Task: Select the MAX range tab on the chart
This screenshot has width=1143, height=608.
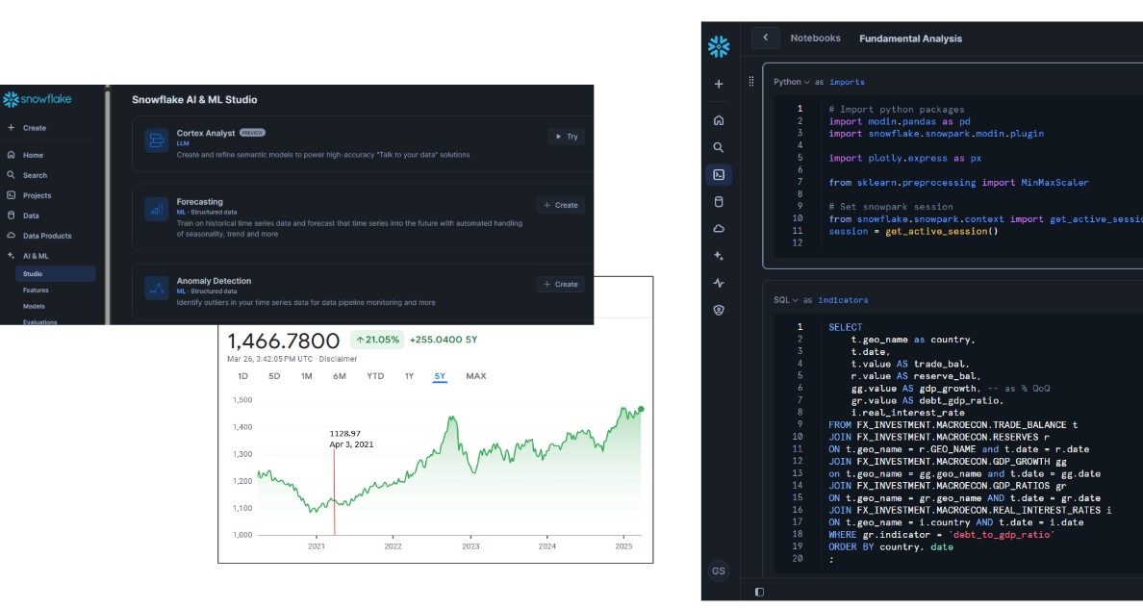Action: (x=476, y=376)
